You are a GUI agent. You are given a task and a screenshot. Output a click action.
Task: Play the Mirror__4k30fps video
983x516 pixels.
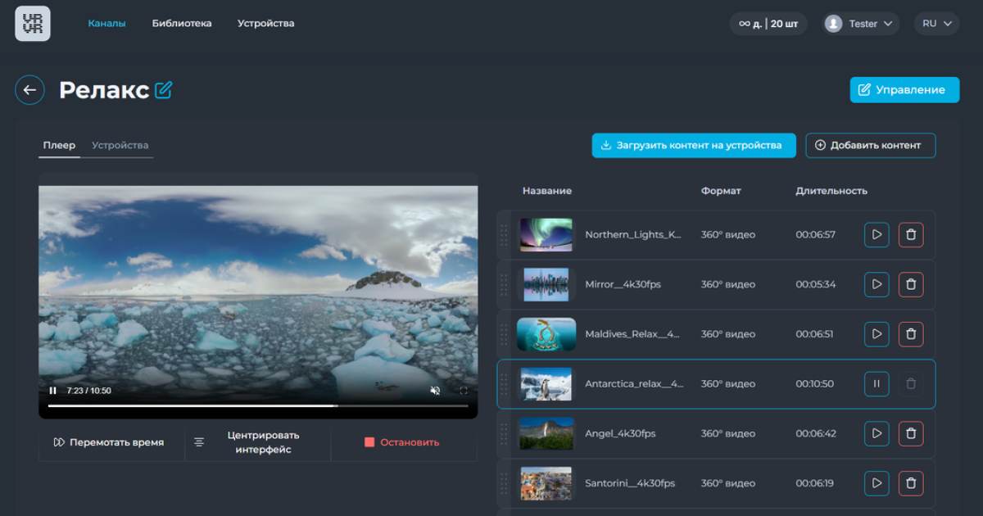(x=877, y=284)
